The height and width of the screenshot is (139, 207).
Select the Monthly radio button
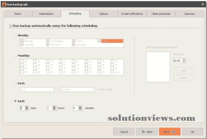(15, 55)
